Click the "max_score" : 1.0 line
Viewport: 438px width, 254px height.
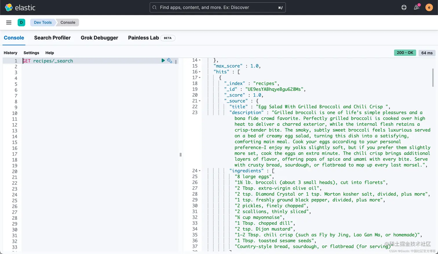tap(237, 66)
